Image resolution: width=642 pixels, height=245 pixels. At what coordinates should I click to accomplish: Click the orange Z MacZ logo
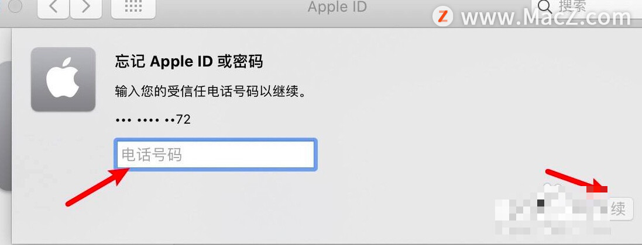tap(442, 17)
